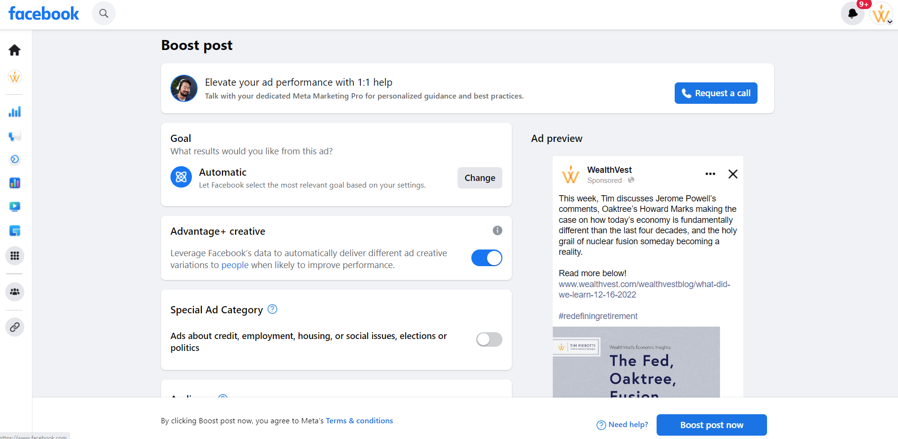Disable the Advantage+ creative toggle

[487, 258]
